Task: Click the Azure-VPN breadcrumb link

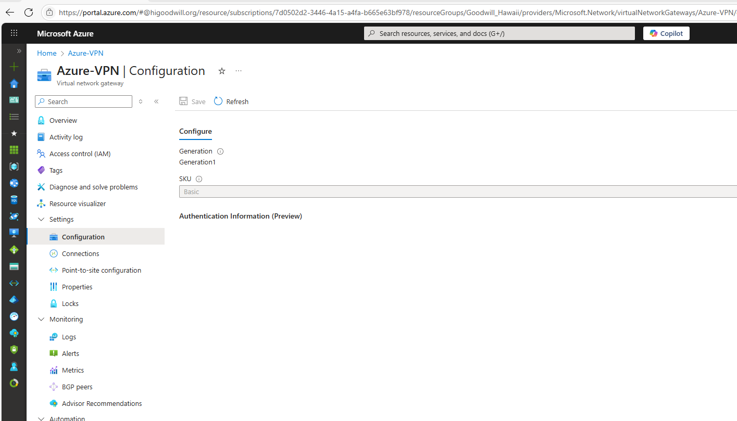Action: coord(85,53)
